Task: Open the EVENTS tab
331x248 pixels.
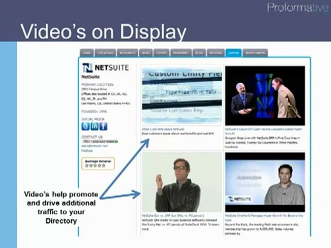Action: 161,53
